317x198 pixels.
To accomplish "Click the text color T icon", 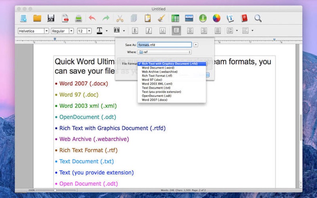I will pyautogui.click(x=99, y=30).
